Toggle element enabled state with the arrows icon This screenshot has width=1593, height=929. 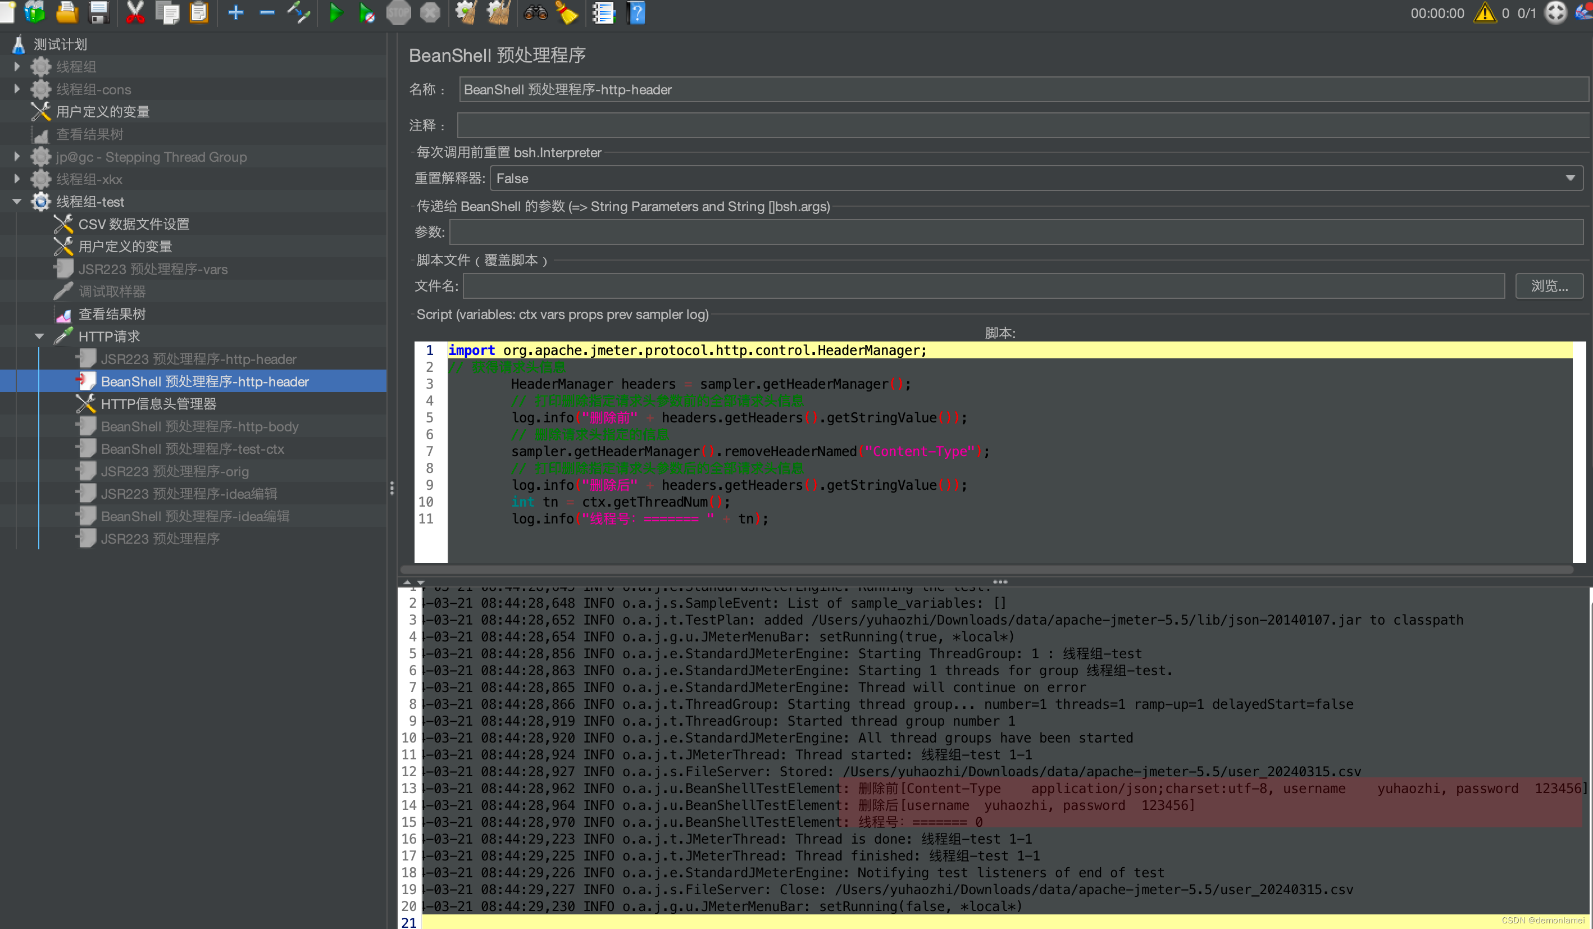pos(298,13)
